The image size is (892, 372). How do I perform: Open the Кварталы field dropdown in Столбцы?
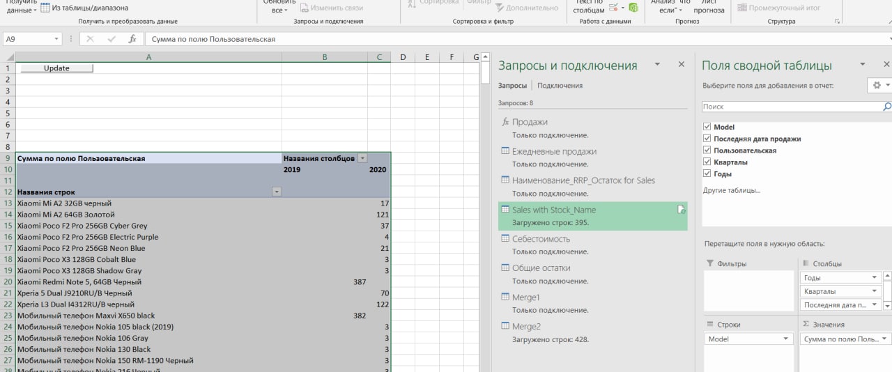(874, 291)
